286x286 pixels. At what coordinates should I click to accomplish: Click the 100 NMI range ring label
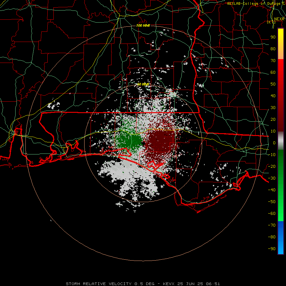pyautogui.click(x=143, y=25)
